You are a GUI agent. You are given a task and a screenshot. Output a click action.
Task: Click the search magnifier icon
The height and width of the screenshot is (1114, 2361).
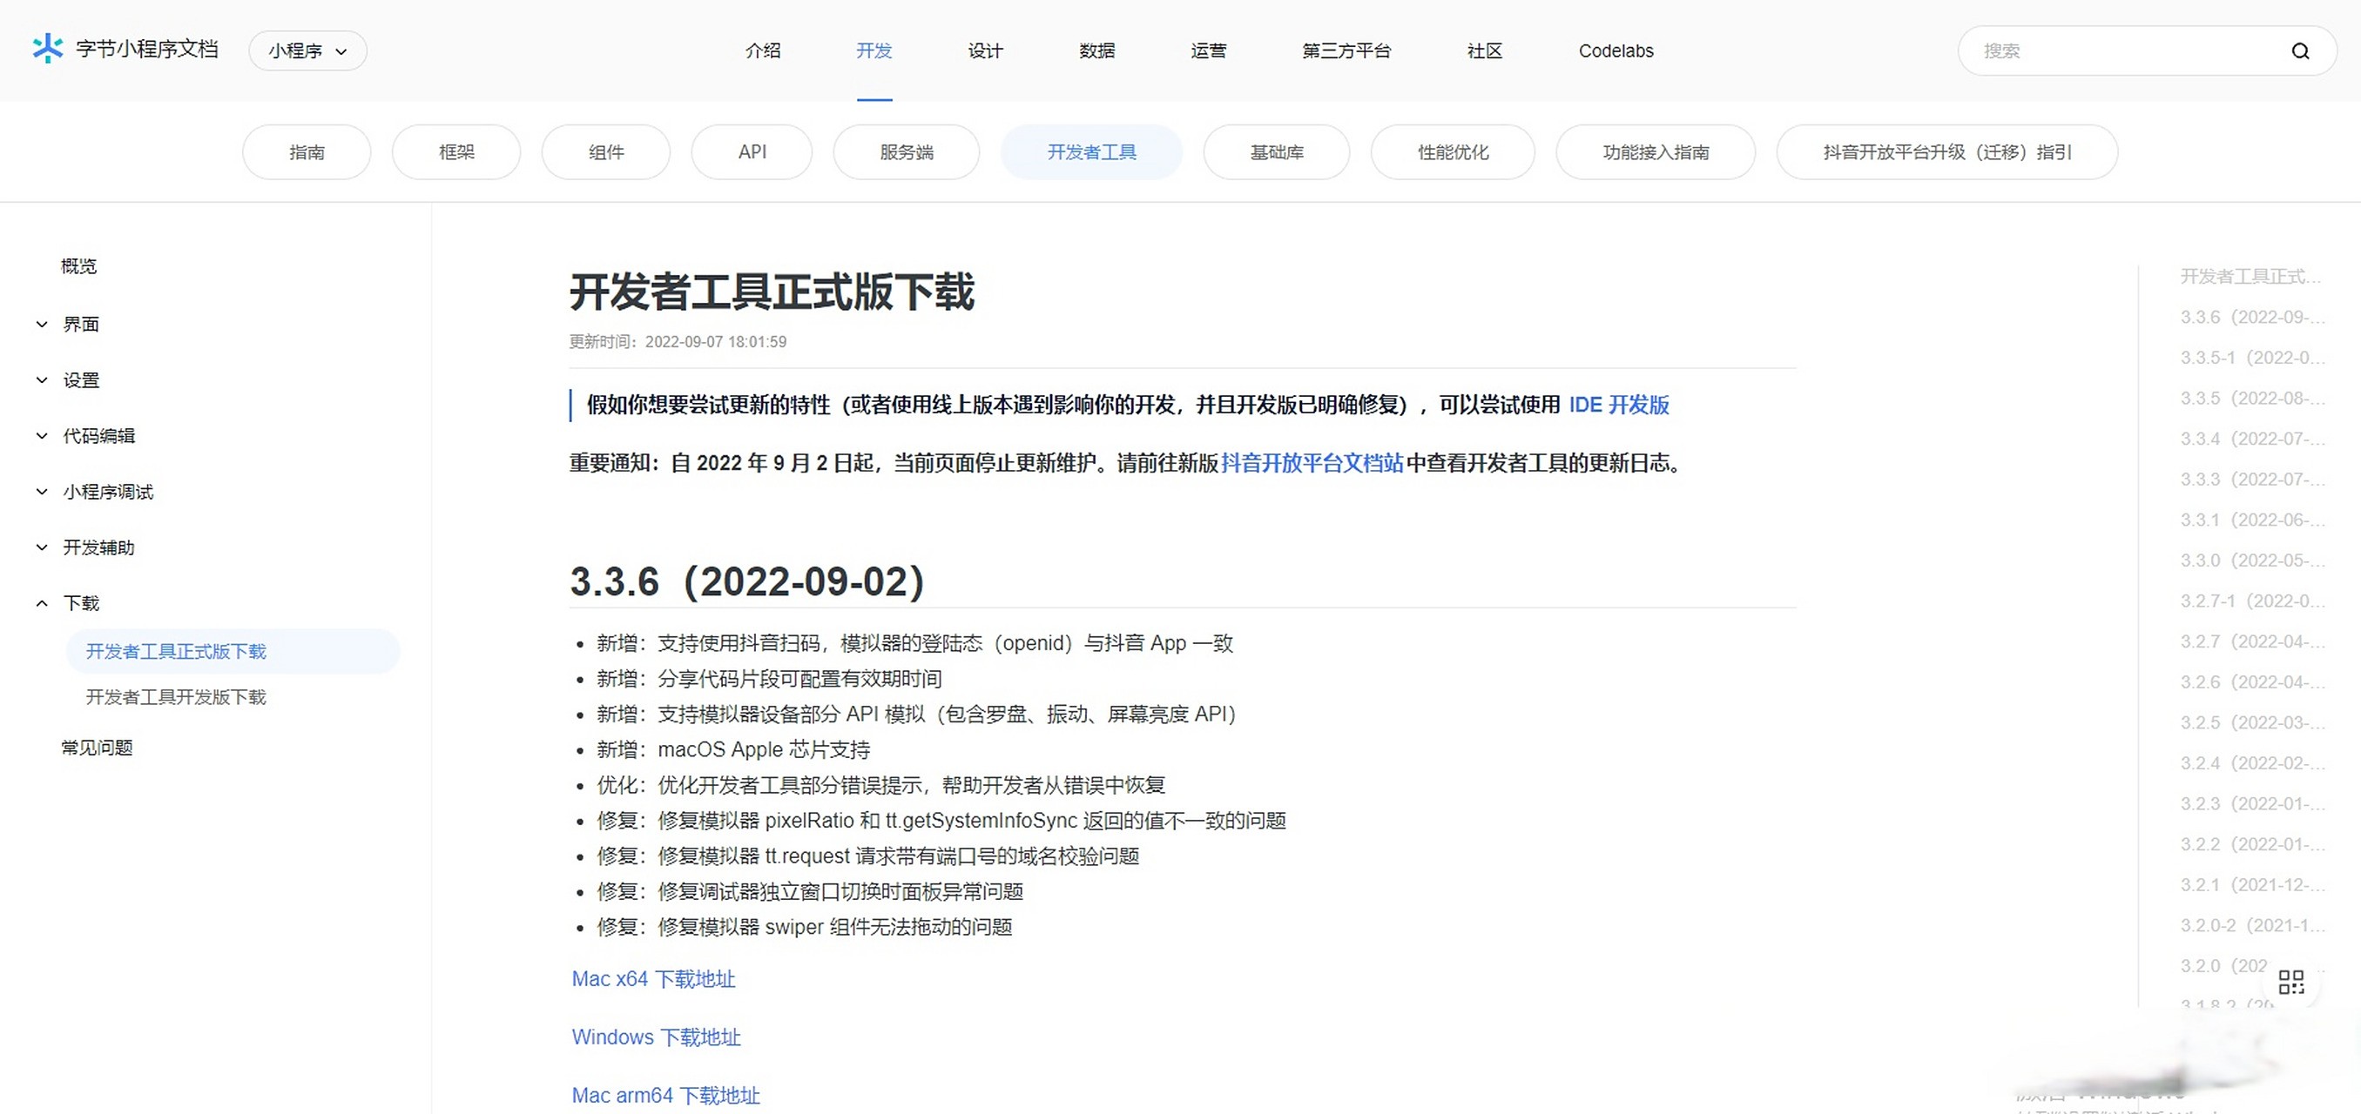click(2302, 50)
